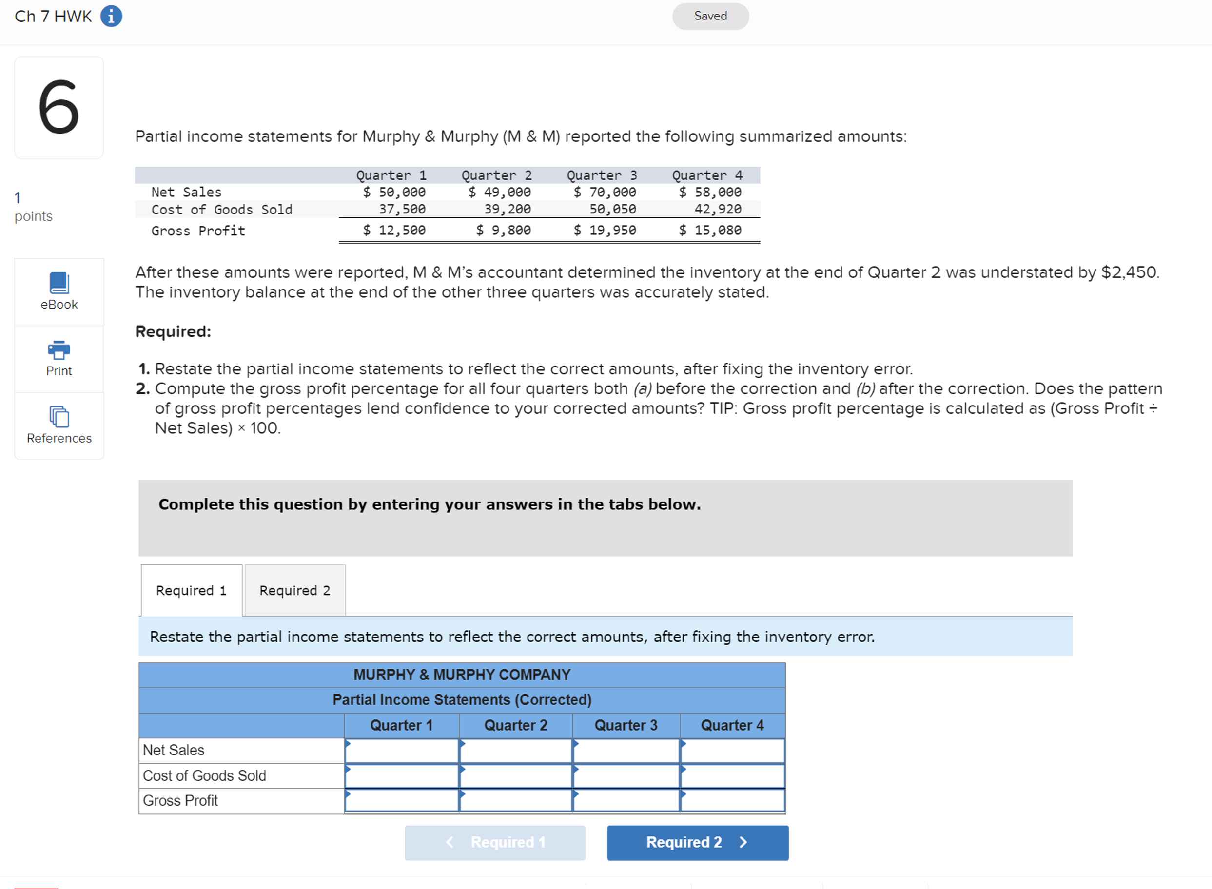Click the Required 2 navigation button
This screenshot has height=889, width=1212.
point(696,842)
